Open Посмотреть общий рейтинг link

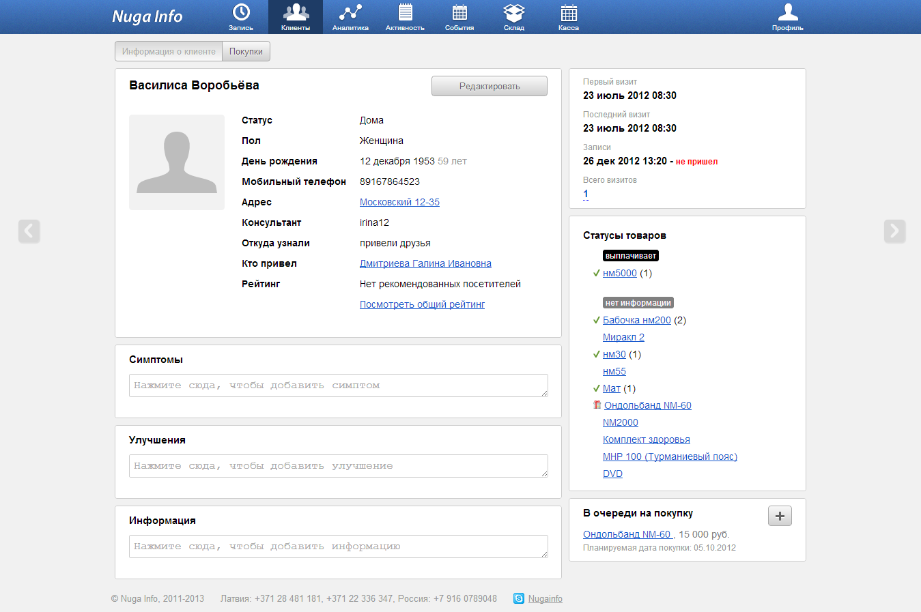pos(422,304)
